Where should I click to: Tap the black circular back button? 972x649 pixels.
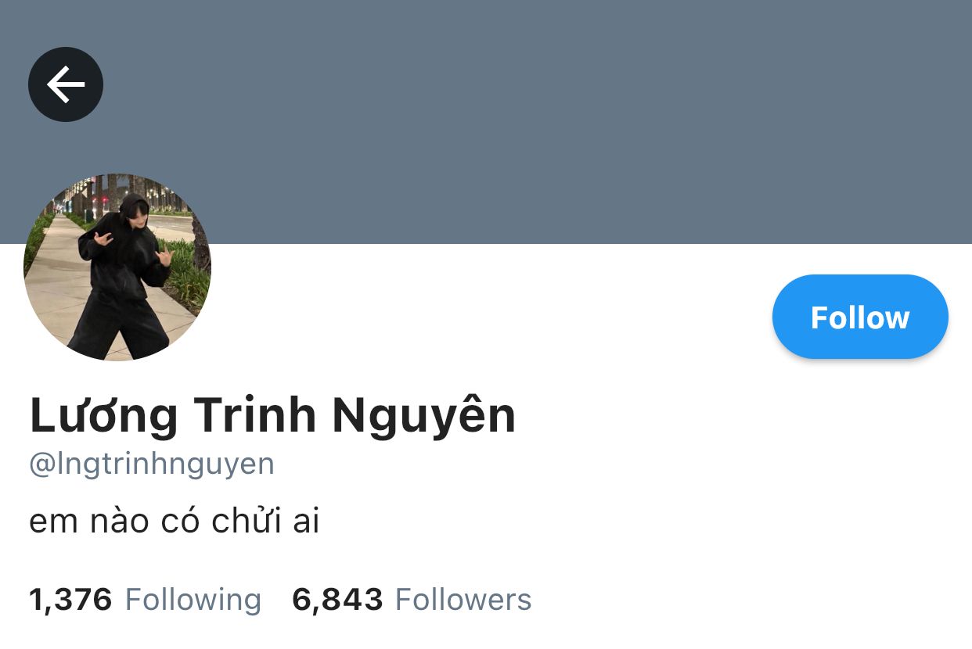pos(66,84)
